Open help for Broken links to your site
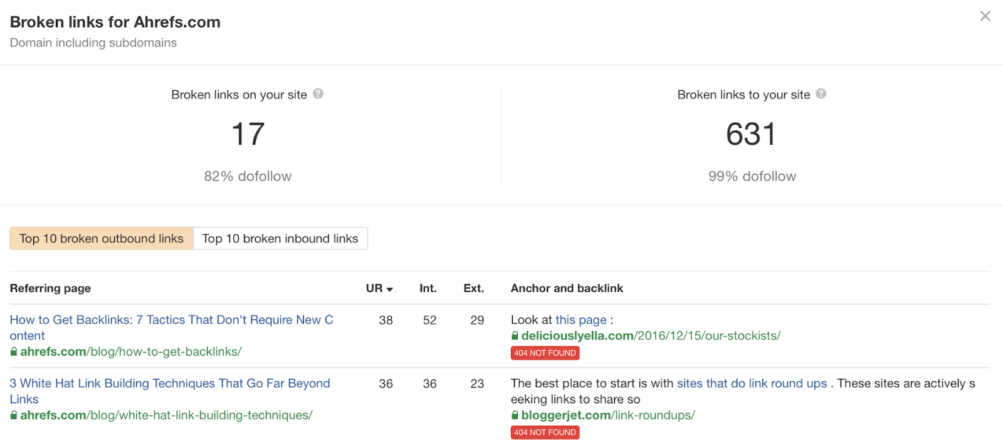Image resolution: width=1003 pixels, height=444 pixels. (x=821, y=94)
